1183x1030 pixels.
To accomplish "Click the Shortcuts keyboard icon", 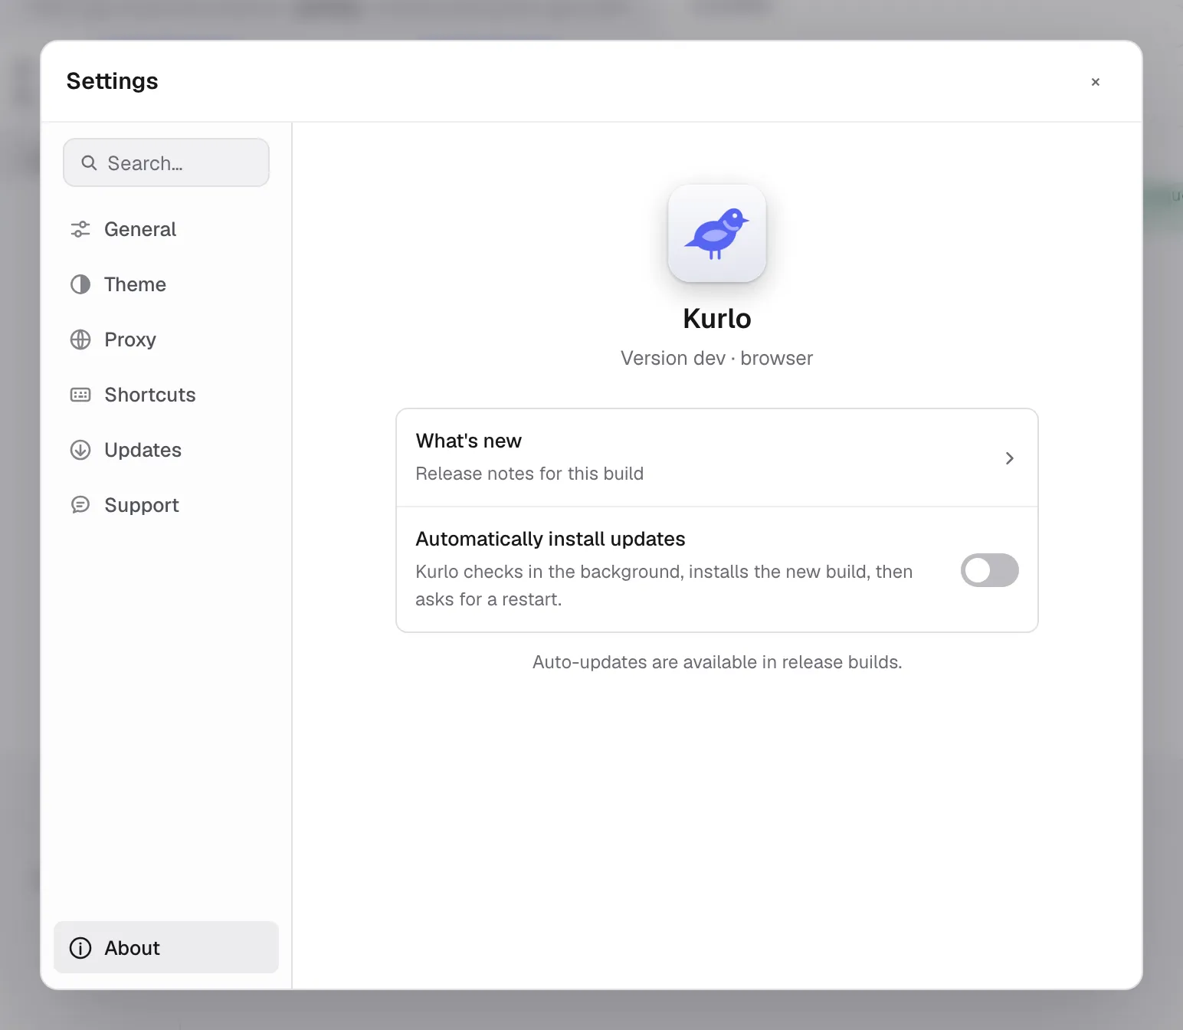I will (x=80, y=395).
